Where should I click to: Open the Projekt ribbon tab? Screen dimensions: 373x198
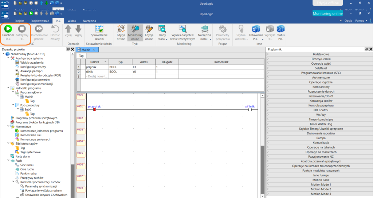19,21
